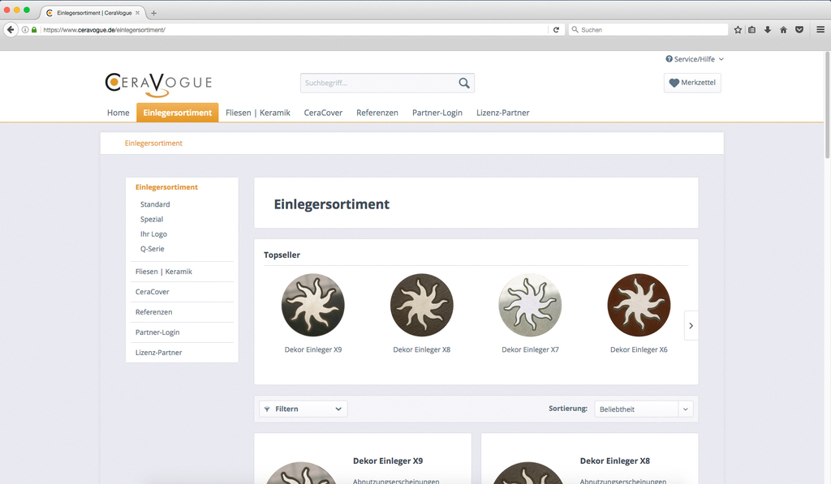Viewport: 831px width, 484px height.
Task: Bookmark page with star icon
Action: pyautogui.click(x=738, y=29)
